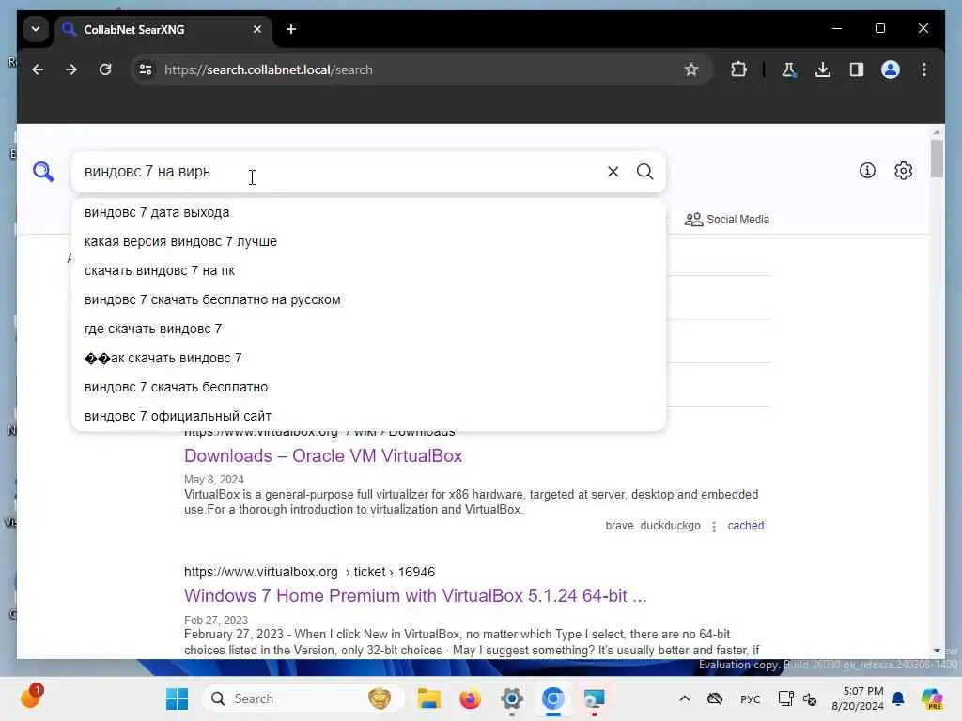Choose suggestion 'виндовс 7 дата выхода'

coord(368,212)
